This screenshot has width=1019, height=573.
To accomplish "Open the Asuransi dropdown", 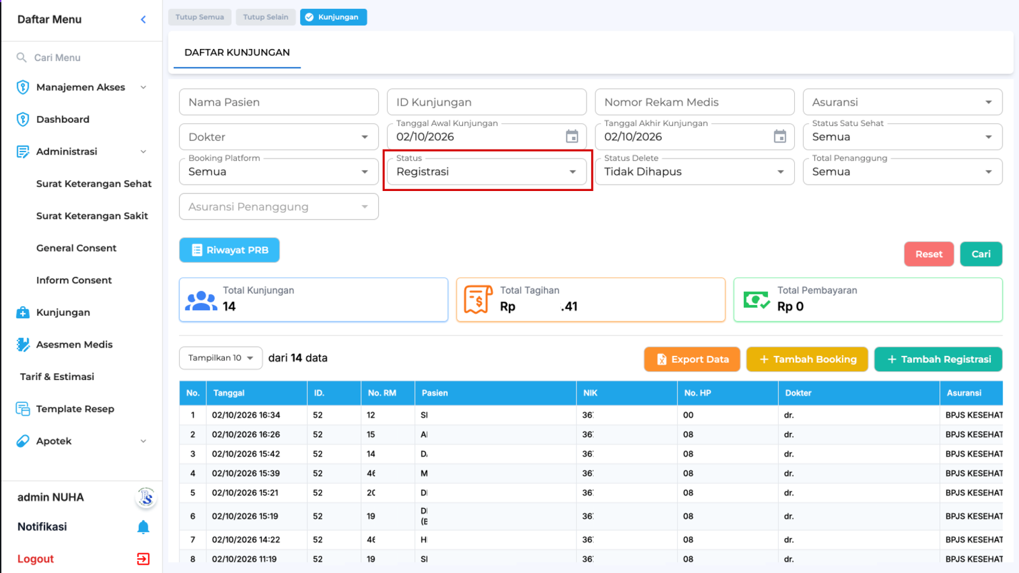I will click(902, 102).
